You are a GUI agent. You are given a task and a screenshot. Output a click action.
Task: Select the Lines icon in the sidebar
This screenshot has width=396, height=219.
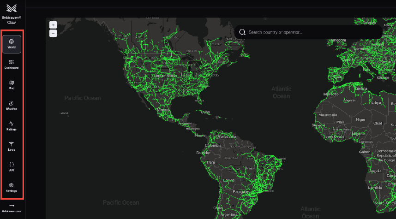click(12, 146)
